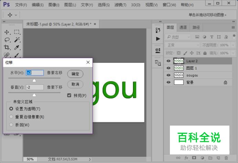Open the Layers panel options menu

(233, 27)
